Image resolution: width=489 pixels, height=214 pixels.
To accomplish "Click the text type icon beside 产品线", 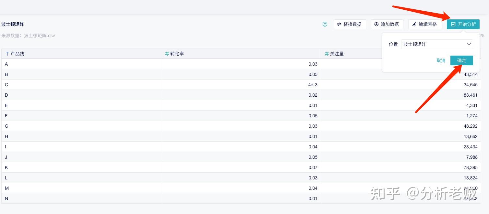I will pyautogui.click(x=7, y=54).
